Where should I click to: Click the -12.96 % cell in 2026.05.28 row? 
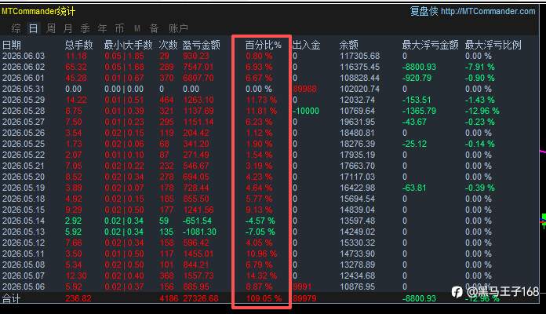coord(482,111)
